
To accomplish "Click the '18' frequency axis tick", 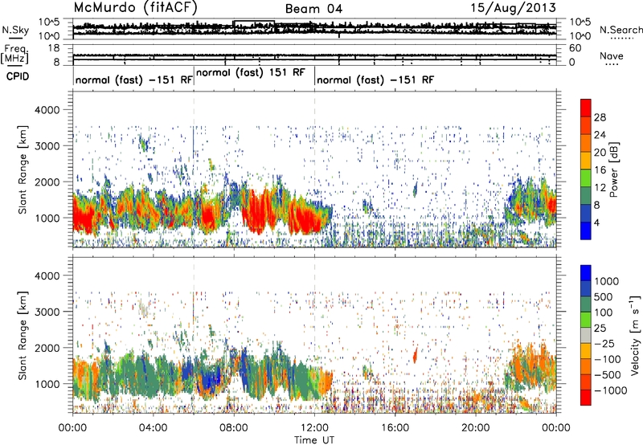I will 54,47.
